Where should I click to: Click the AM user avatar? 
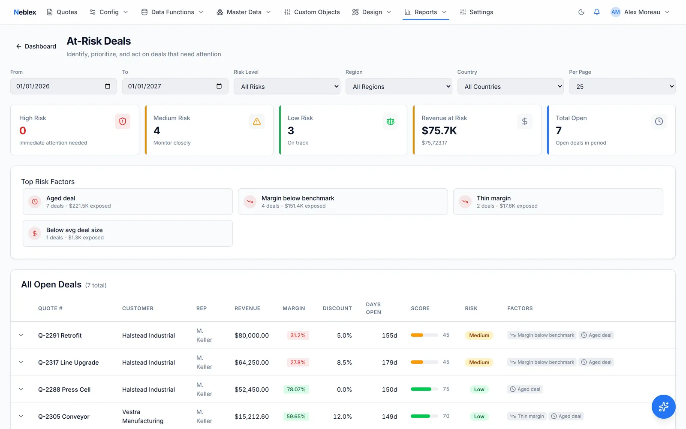click(x=616, y=12)
